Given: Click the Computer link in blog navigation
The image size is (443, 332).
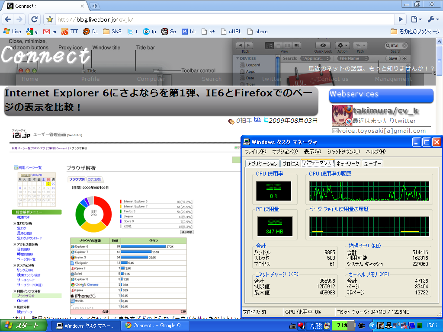Looking at the screenshot, I should click(x=151, y=79).
